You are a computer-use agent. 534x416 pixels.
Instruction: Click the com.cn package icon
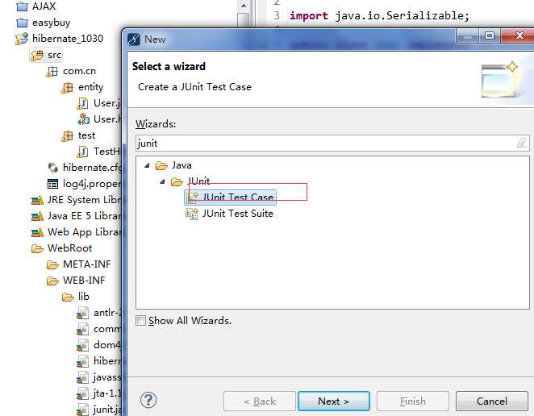click(52, 71)
